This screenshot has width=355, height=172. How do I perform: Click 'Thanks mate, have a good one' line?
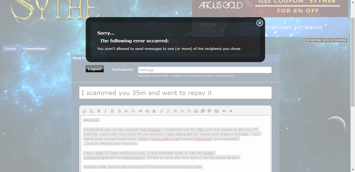click(143, 167)
